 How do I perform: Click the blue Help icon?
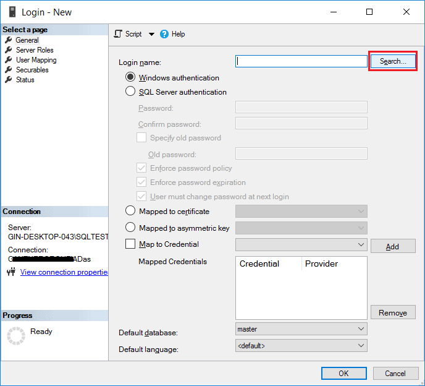(164, 34)
